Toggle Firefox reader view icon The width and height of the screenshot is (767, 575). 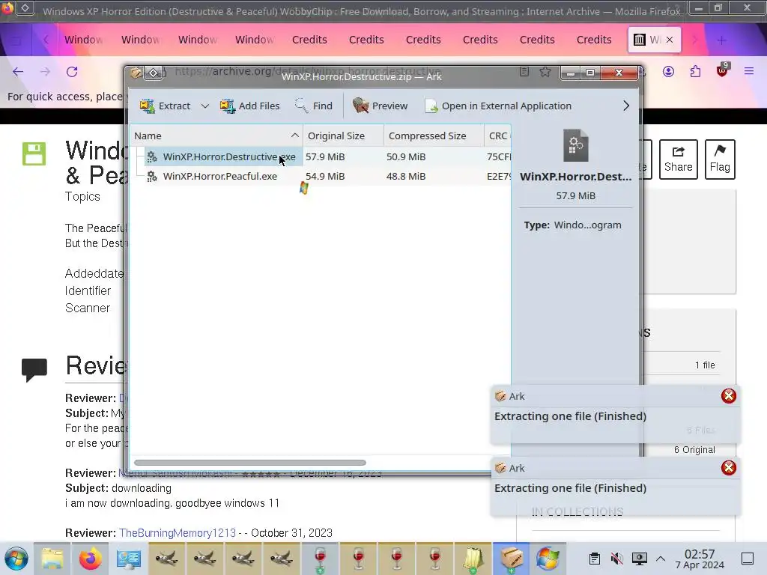coord(524,72)
